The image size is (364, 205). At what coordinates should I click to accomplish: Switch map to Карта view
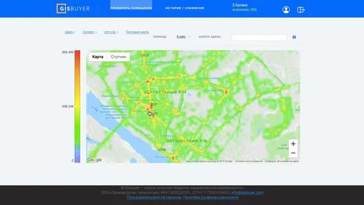tap(98, 57)
